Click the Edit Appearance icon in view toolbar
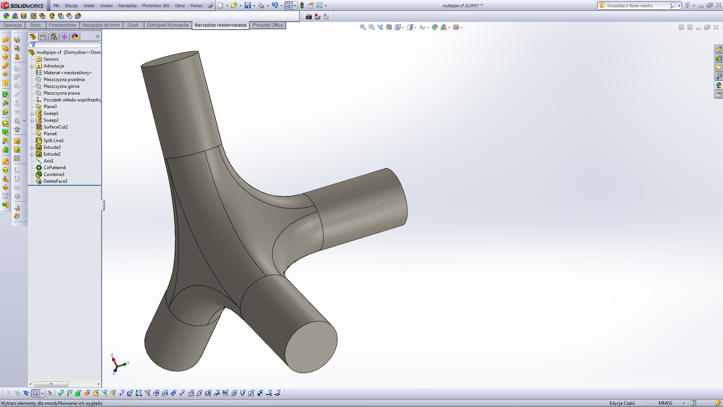 (x=435, y=27)
